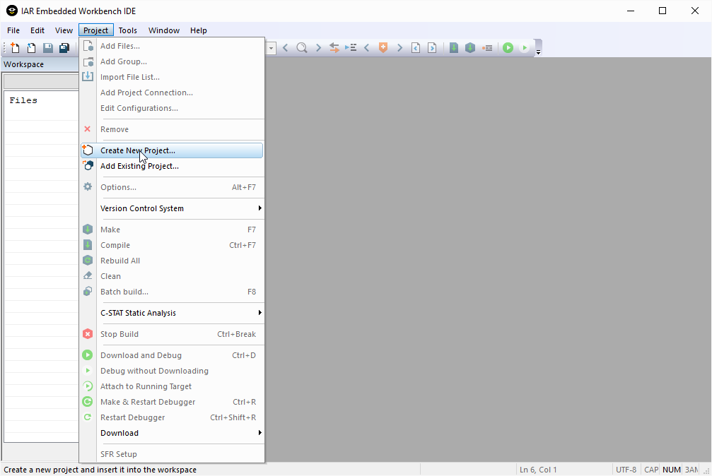
Task: Click the Stop Build menu entry
Action: click(x=172, y=334)
